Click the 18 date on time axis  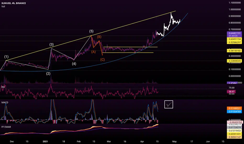click(x=64, y=141)
